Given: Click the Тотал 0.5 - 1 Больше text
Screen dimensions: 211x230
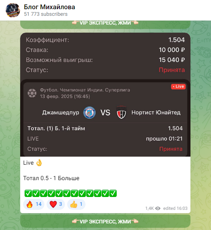Looking at the screenshot, I should coord(51,178).
